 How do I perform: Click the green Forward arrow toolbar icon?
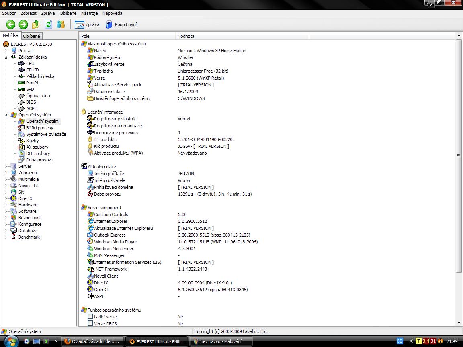(23, 24)
